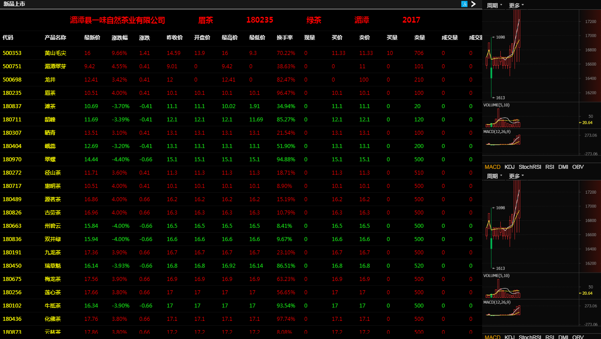Click the 最新价 column header
601x339 pixels.
[x=92, y=38]
